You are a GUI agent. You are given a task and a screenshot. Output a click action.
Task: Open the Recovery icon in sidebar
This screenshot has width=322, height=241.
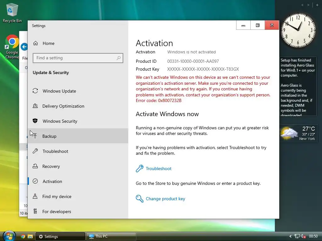tap(35, 166)
